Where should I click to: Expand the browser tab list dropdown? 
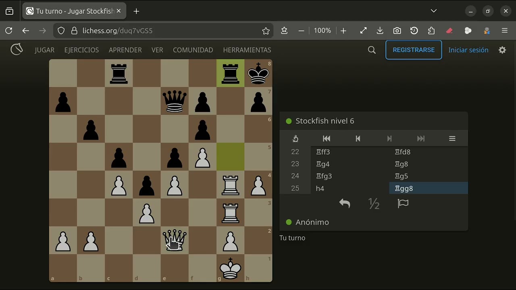(x=434, y=11)
